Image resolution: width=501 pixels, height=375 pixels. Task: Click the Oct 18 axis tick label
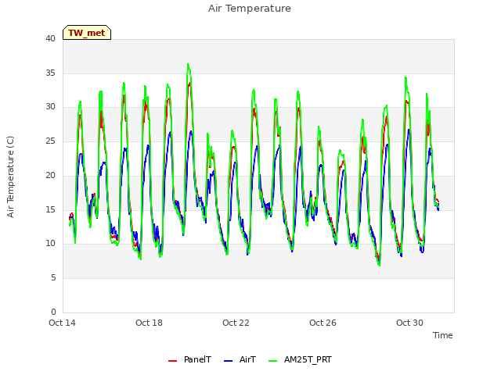(x=149, y=323)
